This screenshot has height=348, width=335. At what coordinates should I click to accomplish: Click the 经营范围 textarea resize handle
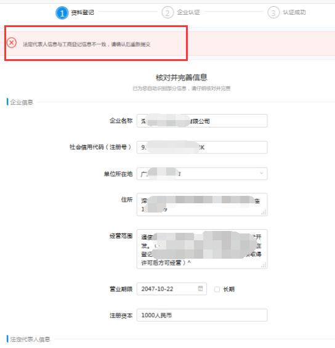tap(264, 265)
